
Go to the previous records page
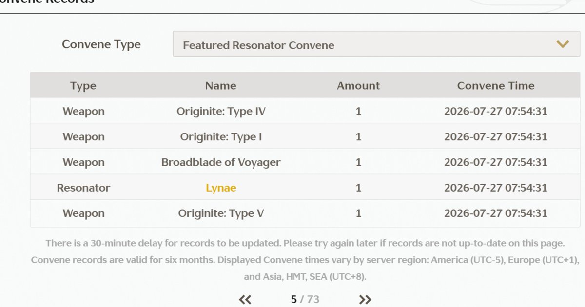[245, 299]
